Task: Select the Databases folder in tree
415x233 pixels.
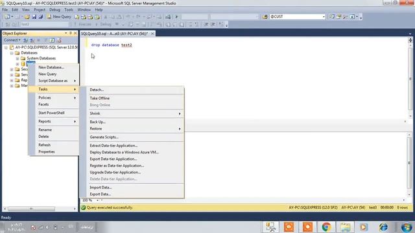Action: click(x=29, y=53)
